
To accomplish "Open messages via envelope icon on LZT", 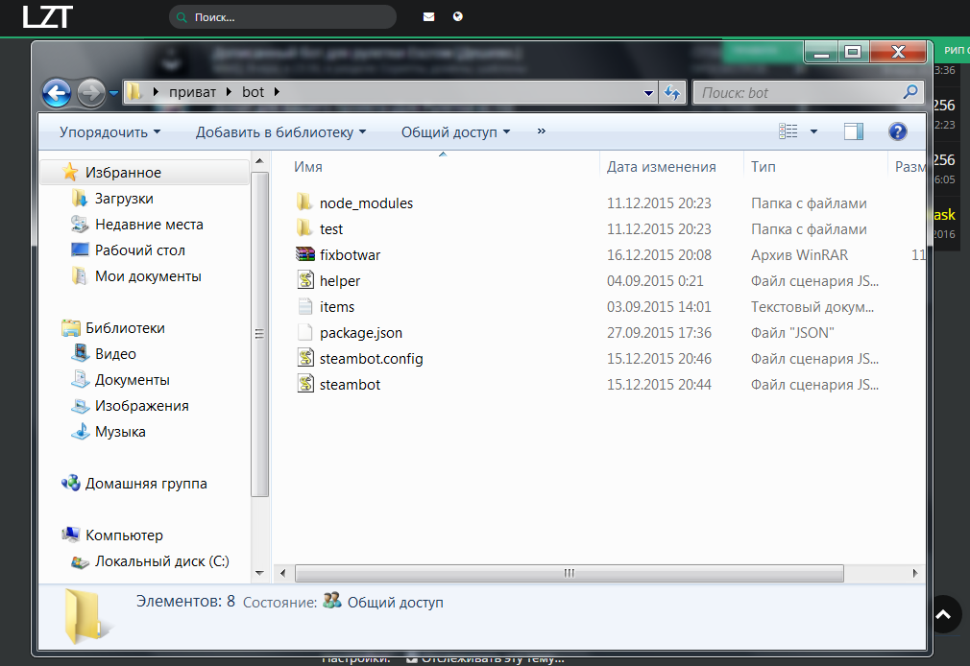I will 428,16.
